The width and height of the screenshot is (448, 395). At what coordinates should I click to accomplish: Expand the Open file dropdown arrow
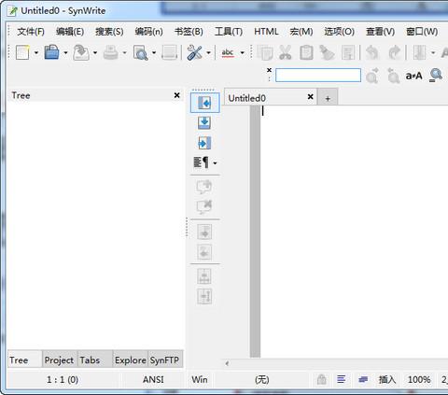tap(65, 53)
